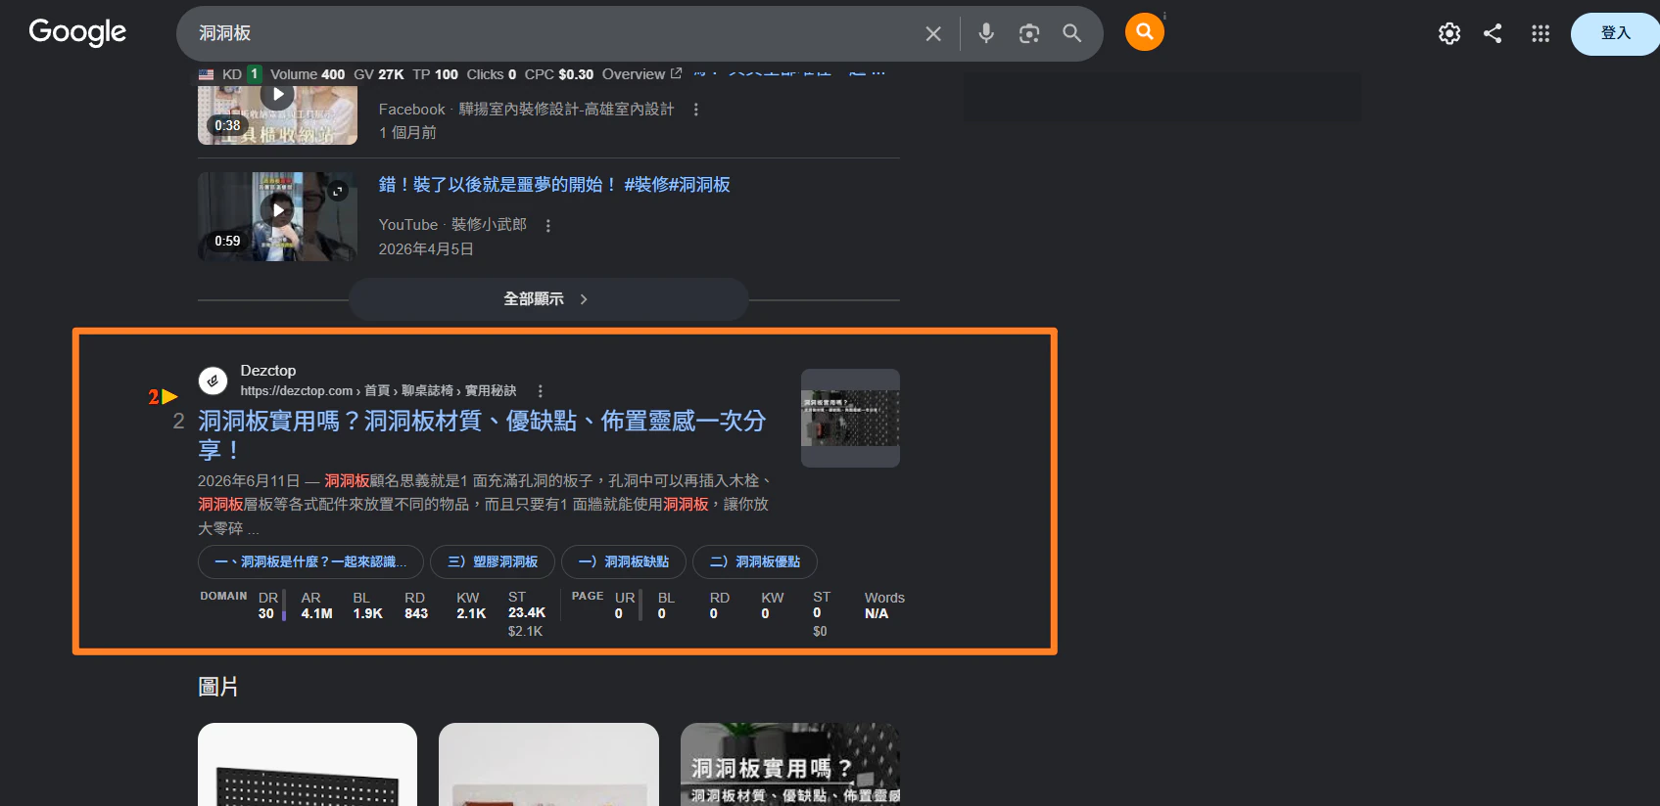Click the Volume 400 keyword metric
Screen dimensions: 1660x806
point(308,74)
